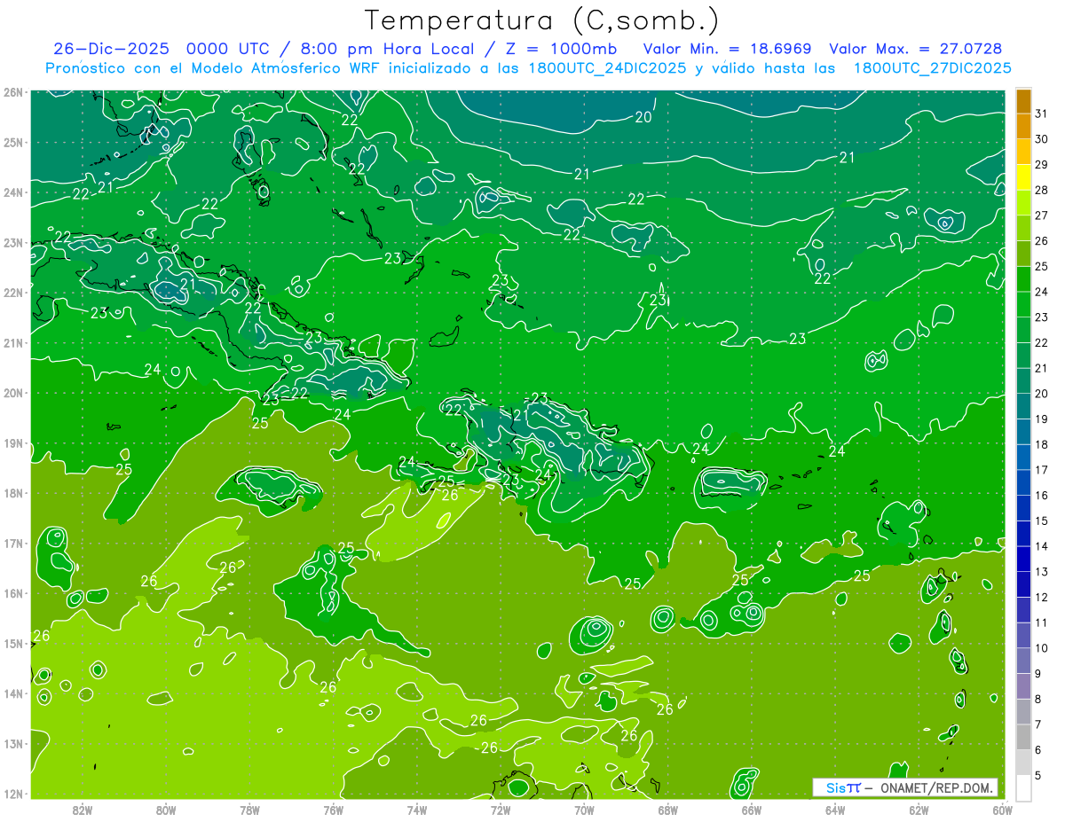Click the color bar label 28
The height and width of the screenshot is (822, 1065).
(1041, 190)
